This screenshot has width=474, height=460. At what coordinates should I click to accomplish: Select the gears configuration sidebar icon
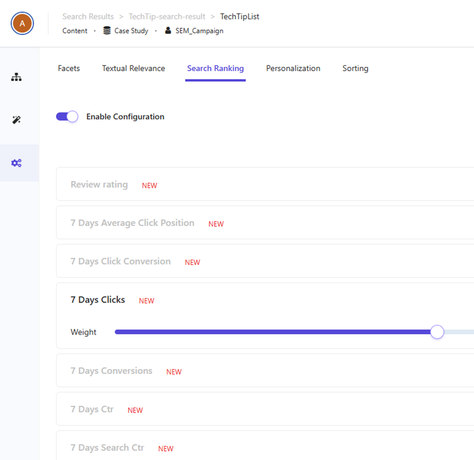(16, 163)
